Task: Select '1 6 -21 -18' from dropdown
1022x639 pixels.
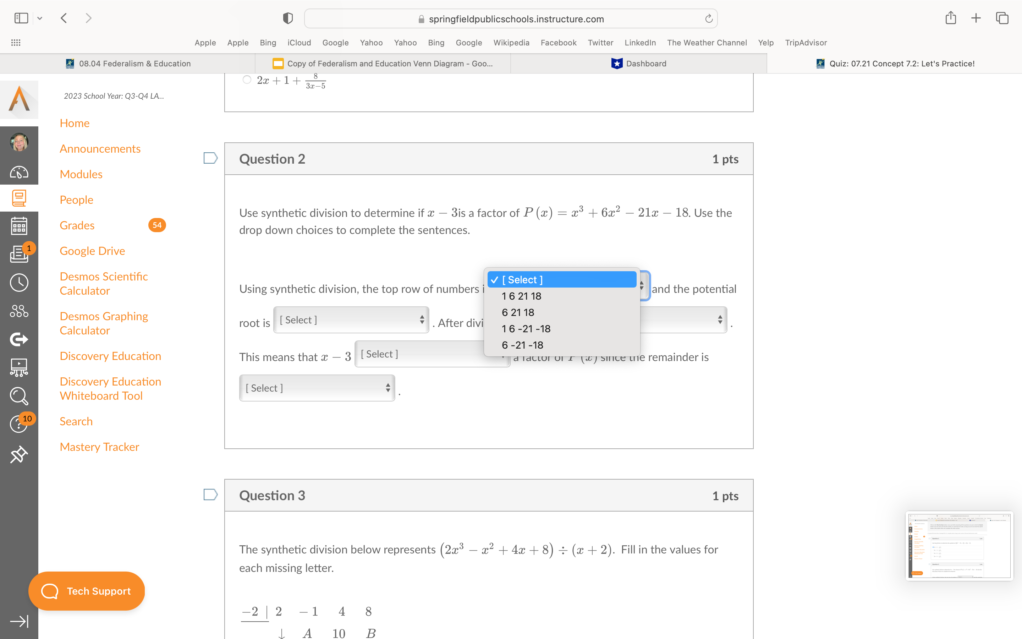Action: click(524, 328)
